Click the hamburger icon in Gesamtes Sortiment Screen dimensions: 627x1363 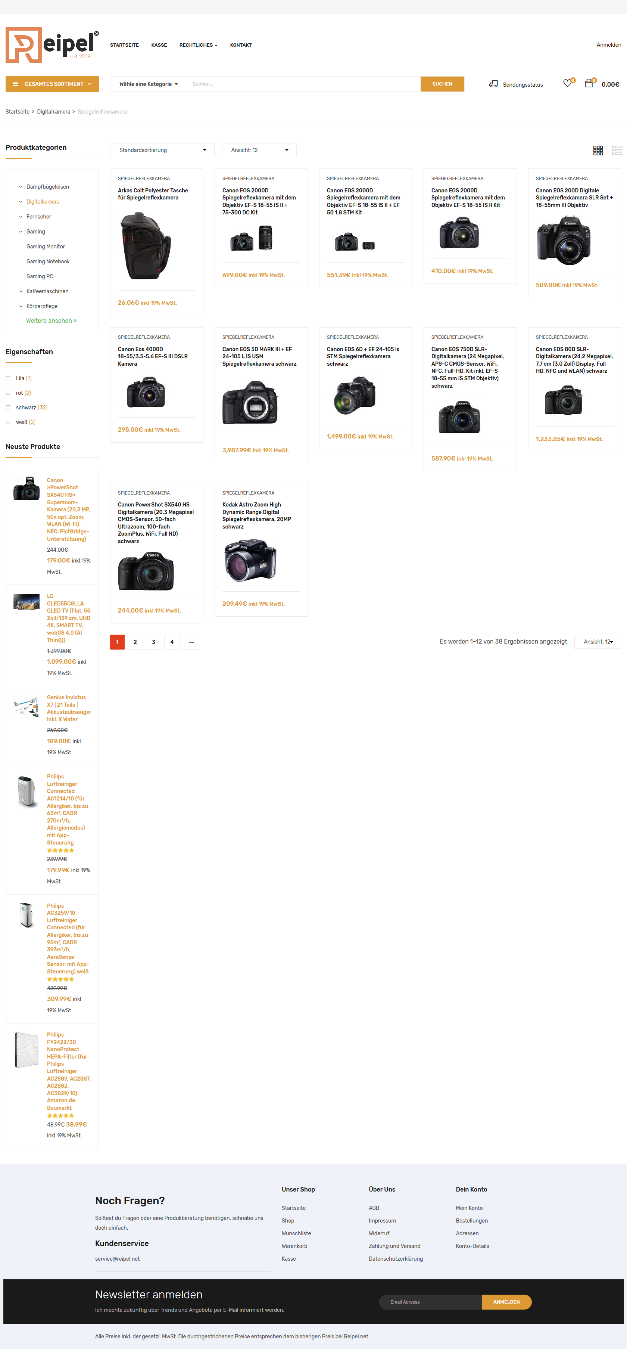click(x=15, y=84)
